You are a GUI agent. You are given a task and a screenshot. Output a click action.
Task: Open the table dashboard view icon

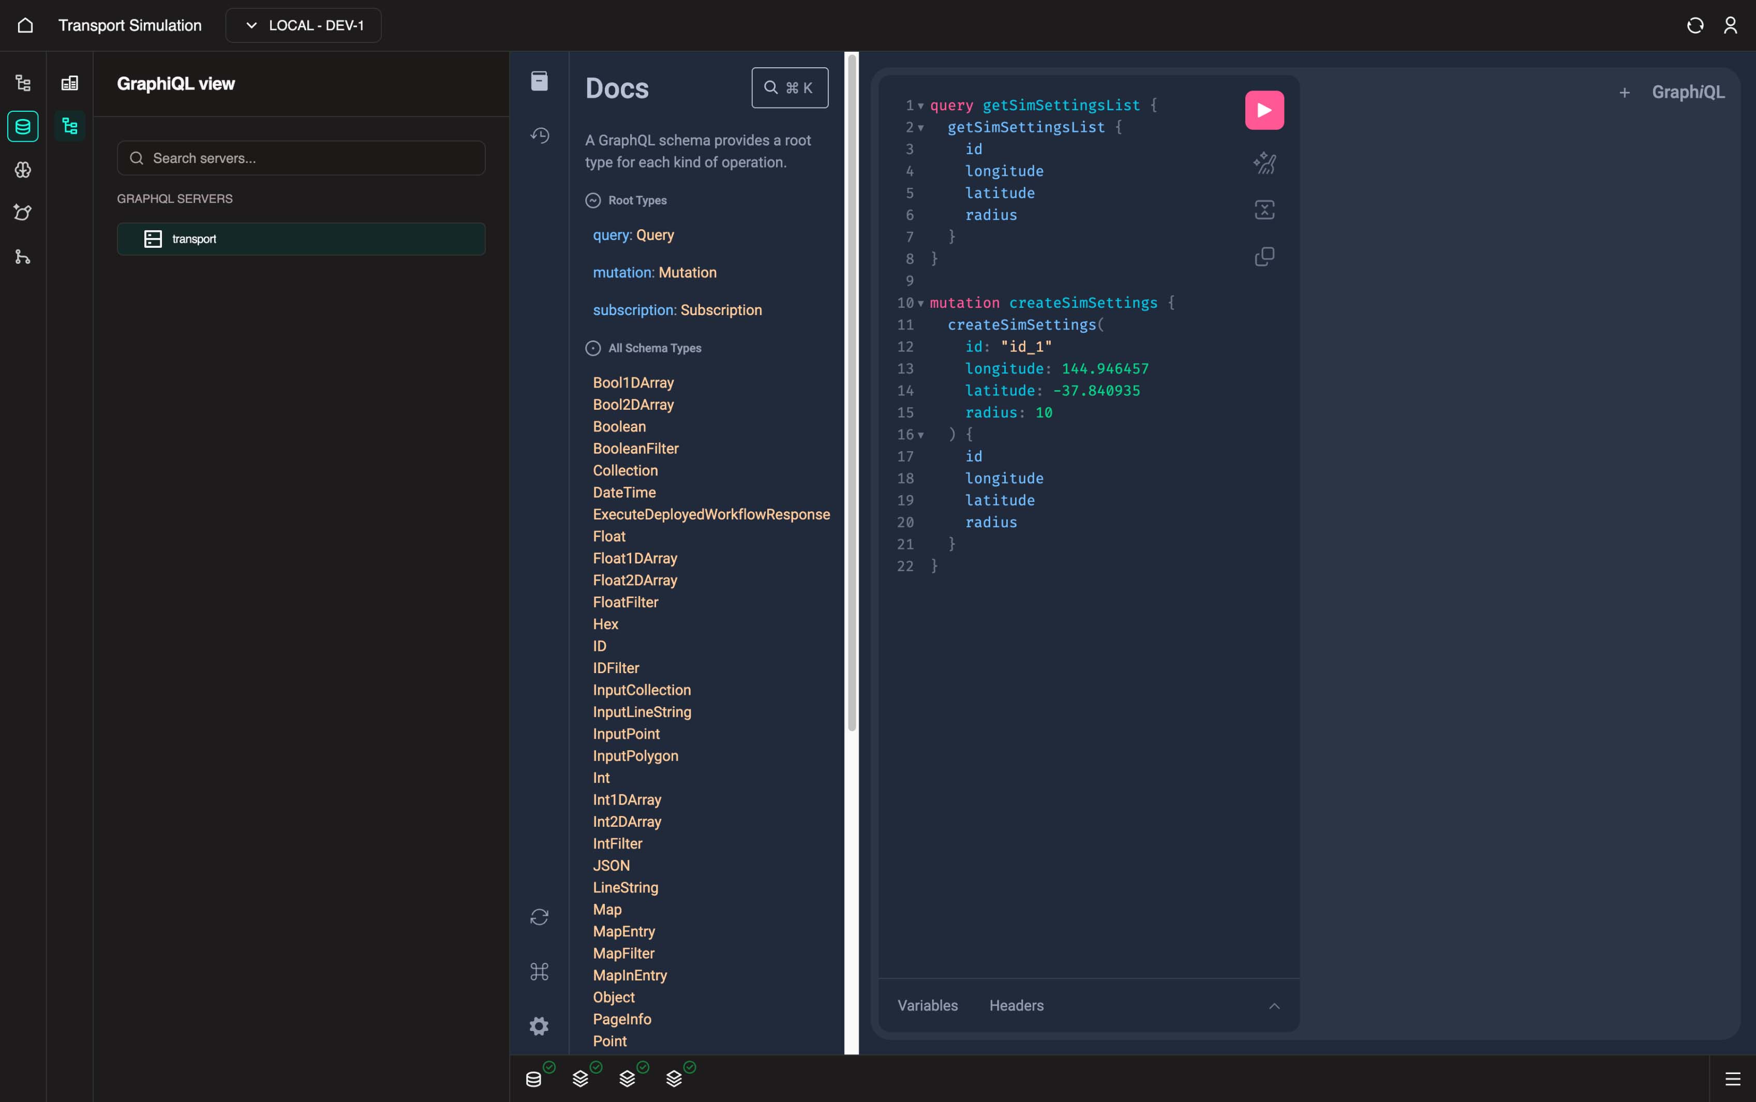[x=70, y=83]
